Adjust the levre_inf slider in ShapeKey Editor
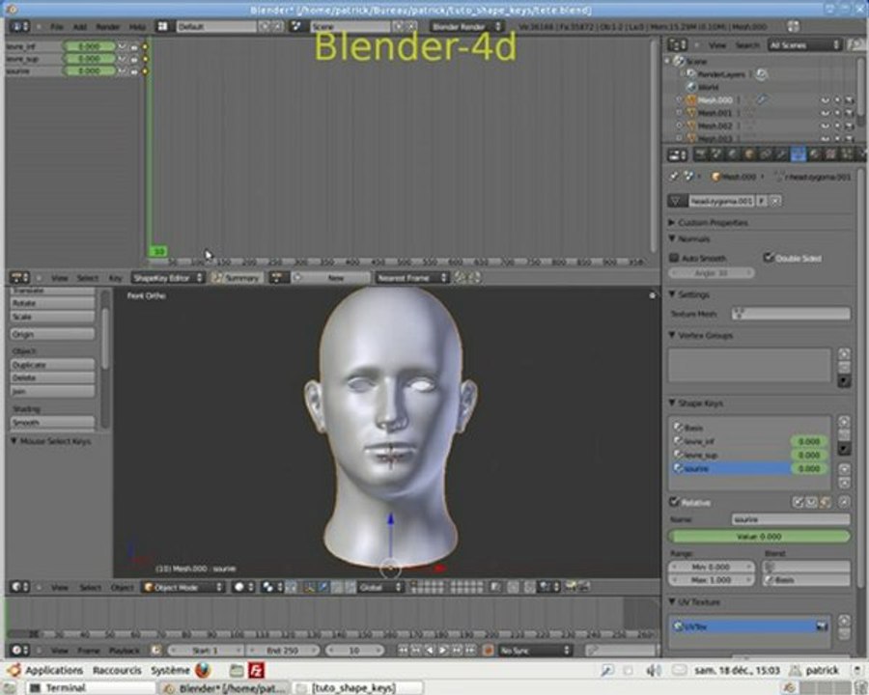 pyautogui.click(x=89, y=46)
